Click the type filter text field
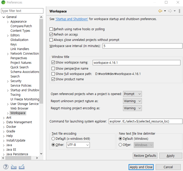The height and width of the screenshot is (171, 183). 22,11
